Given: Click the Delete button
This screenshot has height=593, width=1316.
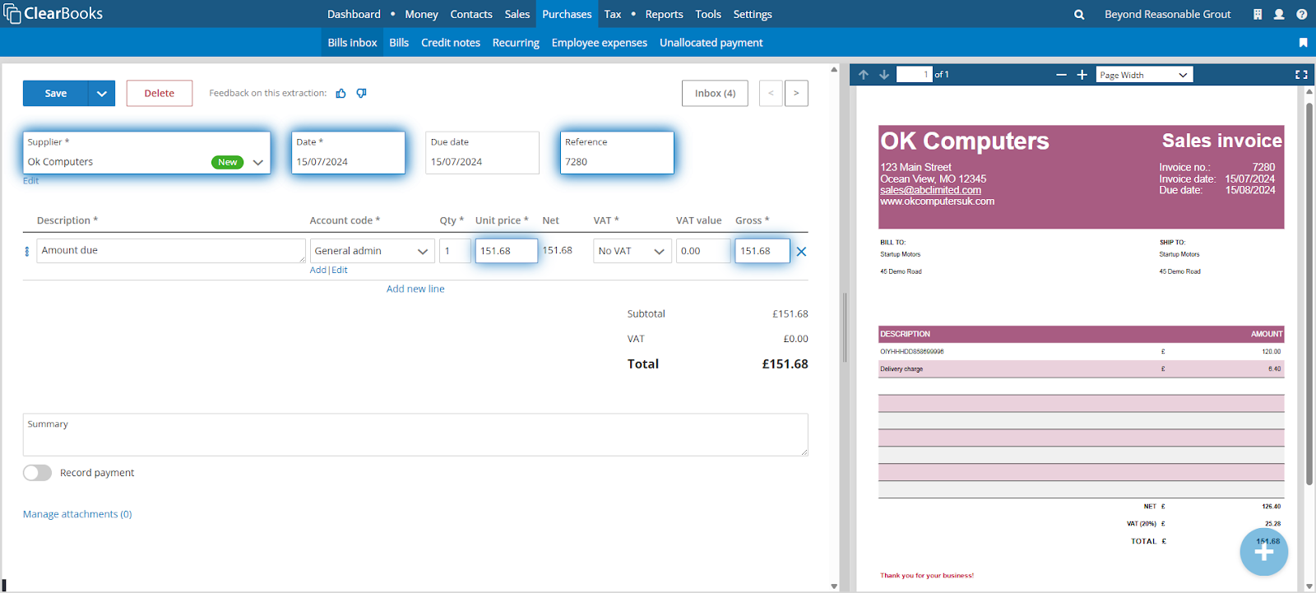Looking at the screenshot, I should click(160, 93).
